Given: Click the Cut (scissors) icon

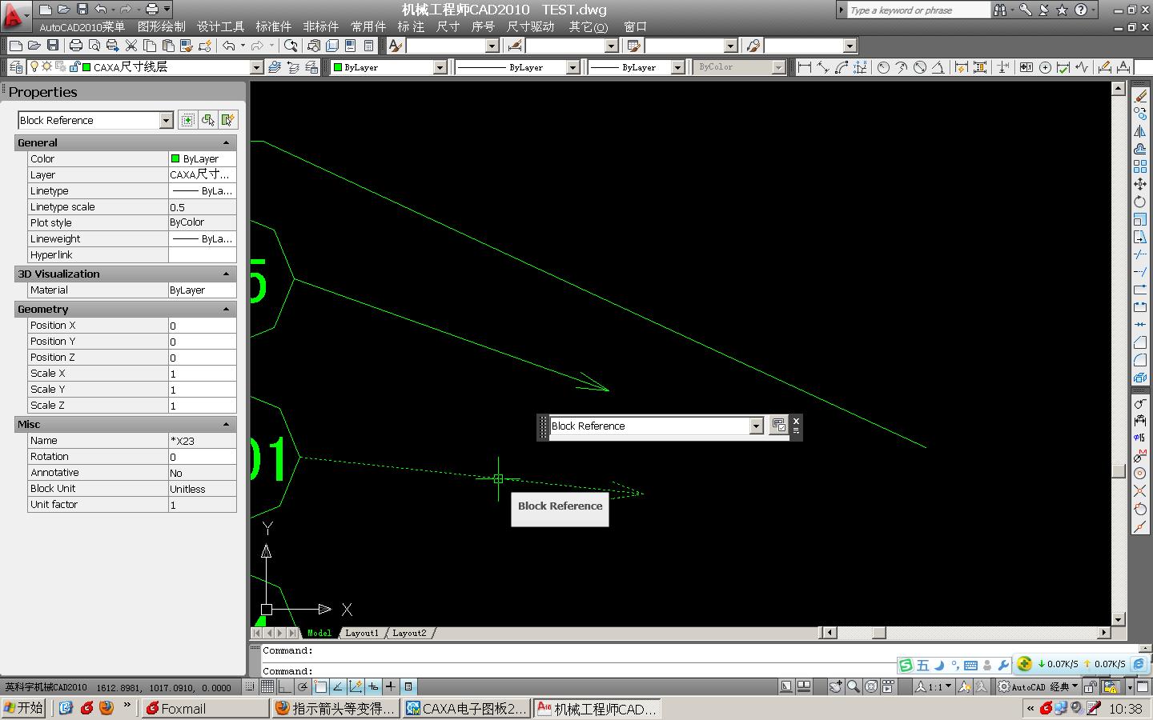Looking at the screenshot, I should tap(131, 46).
